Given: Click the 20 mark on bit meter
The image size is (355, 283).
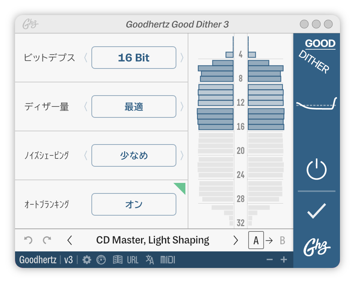Looking at the screenshot, I should click(x=241, y=151).
